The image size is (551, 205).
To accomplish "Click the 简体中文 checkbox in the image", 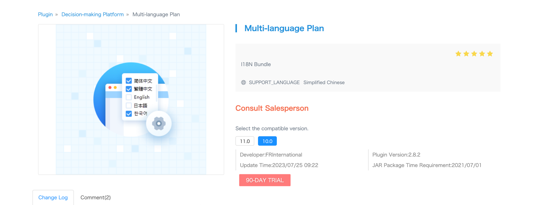I will click(x=129, y=81).
